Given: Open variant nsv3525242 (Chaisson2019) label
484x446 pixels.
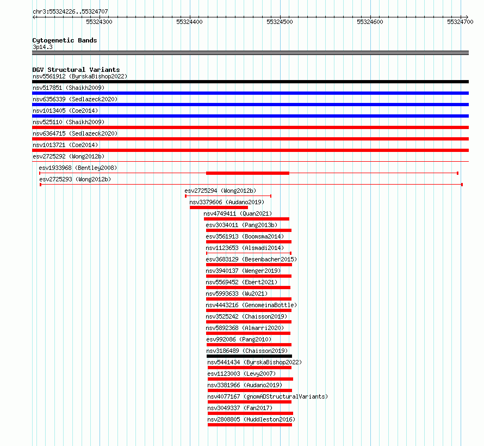Looking at the screenshot, I should coord(246,316).
